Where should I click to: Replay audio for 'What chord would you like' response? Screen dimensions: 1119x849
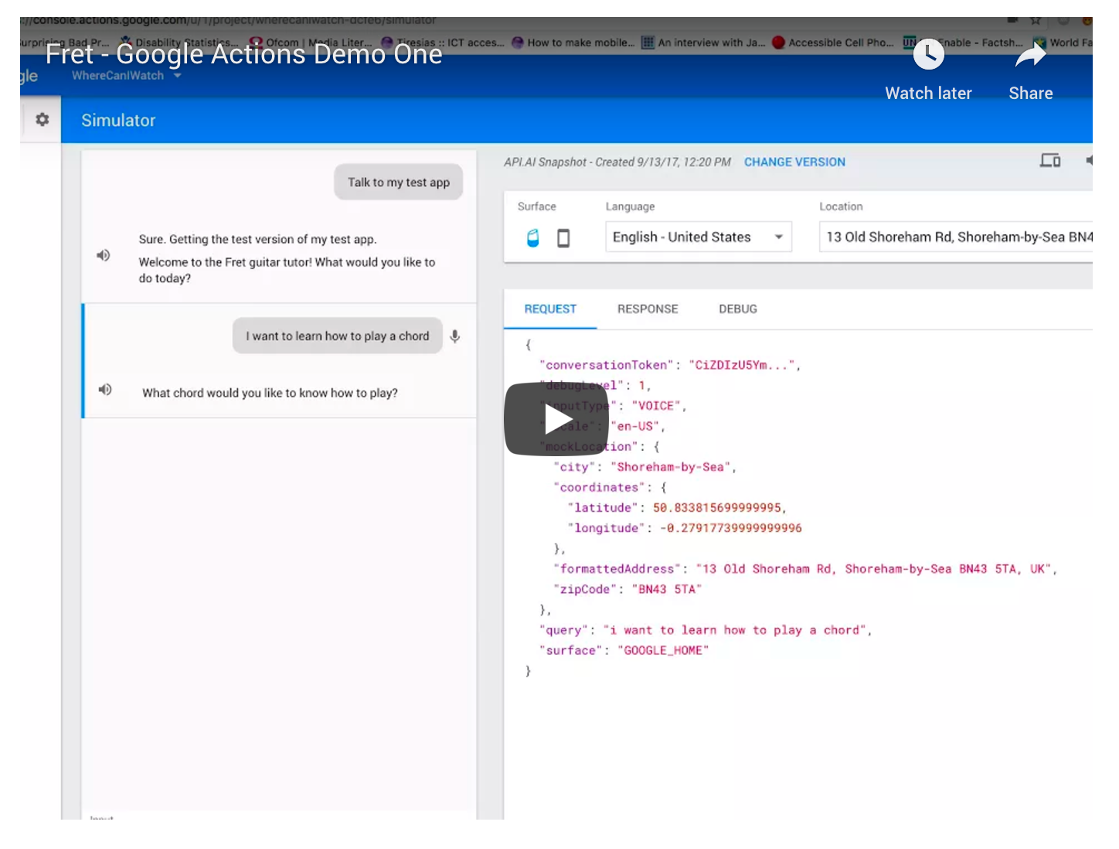(105, 390)
